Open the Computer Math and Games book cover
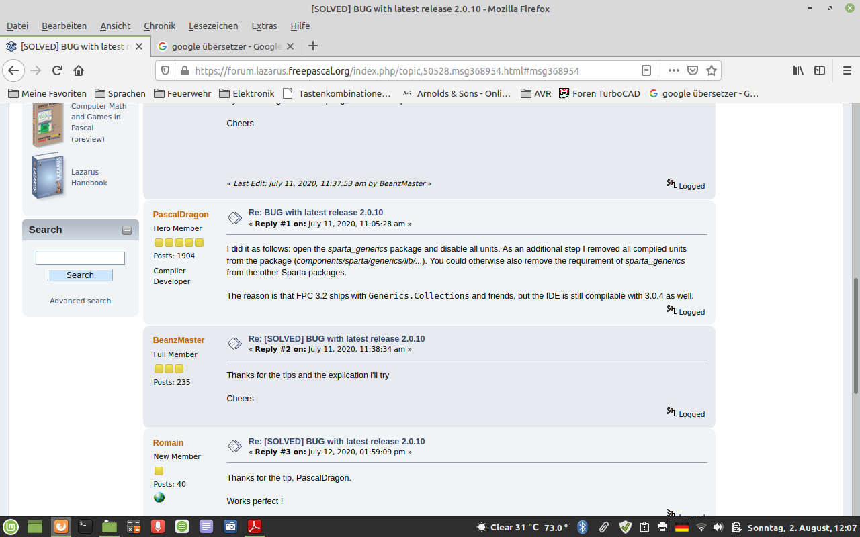 [48, 124]
